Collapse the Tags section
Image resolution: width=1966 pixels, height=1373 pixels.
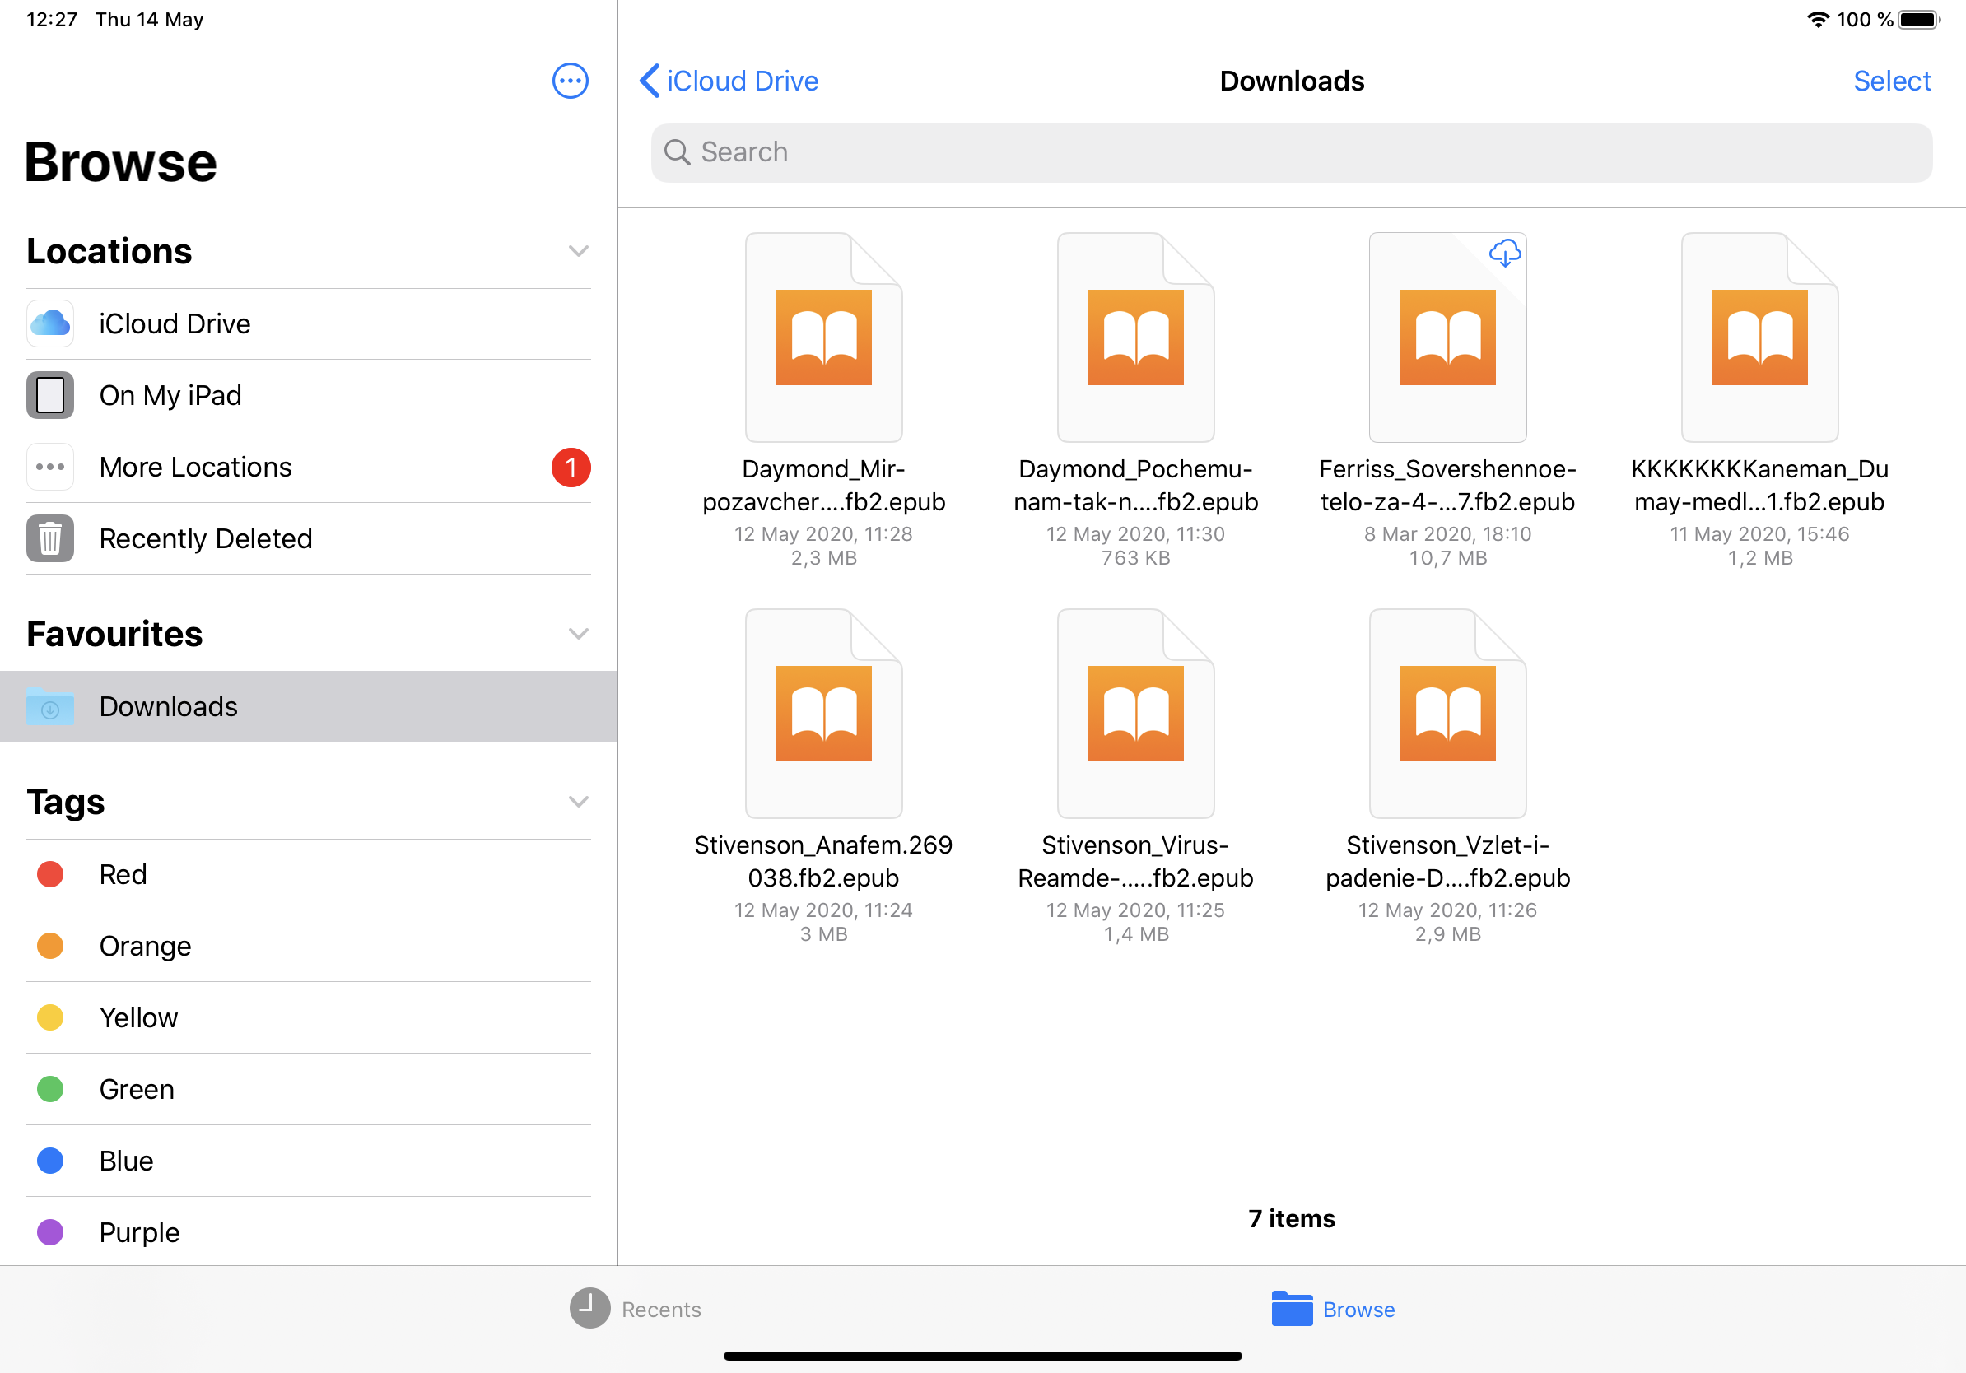(x=579, y=802)
